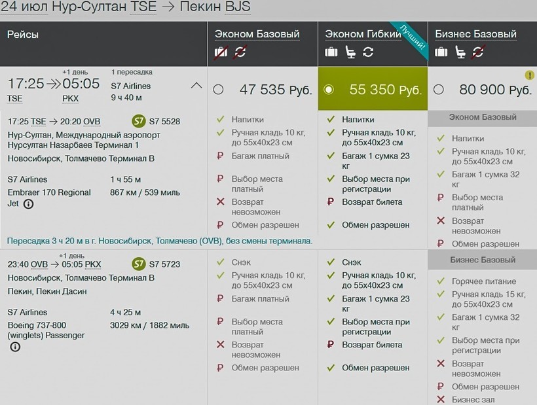The width and height of the screenshot is (537, 405).
Task: Open the Бизнес Базовый fare column header
Action: tap(475, 34)
